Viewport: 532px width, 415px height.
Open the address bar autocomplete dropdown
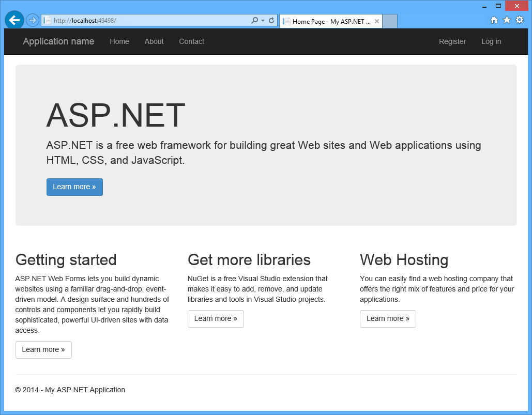point(262,20)
